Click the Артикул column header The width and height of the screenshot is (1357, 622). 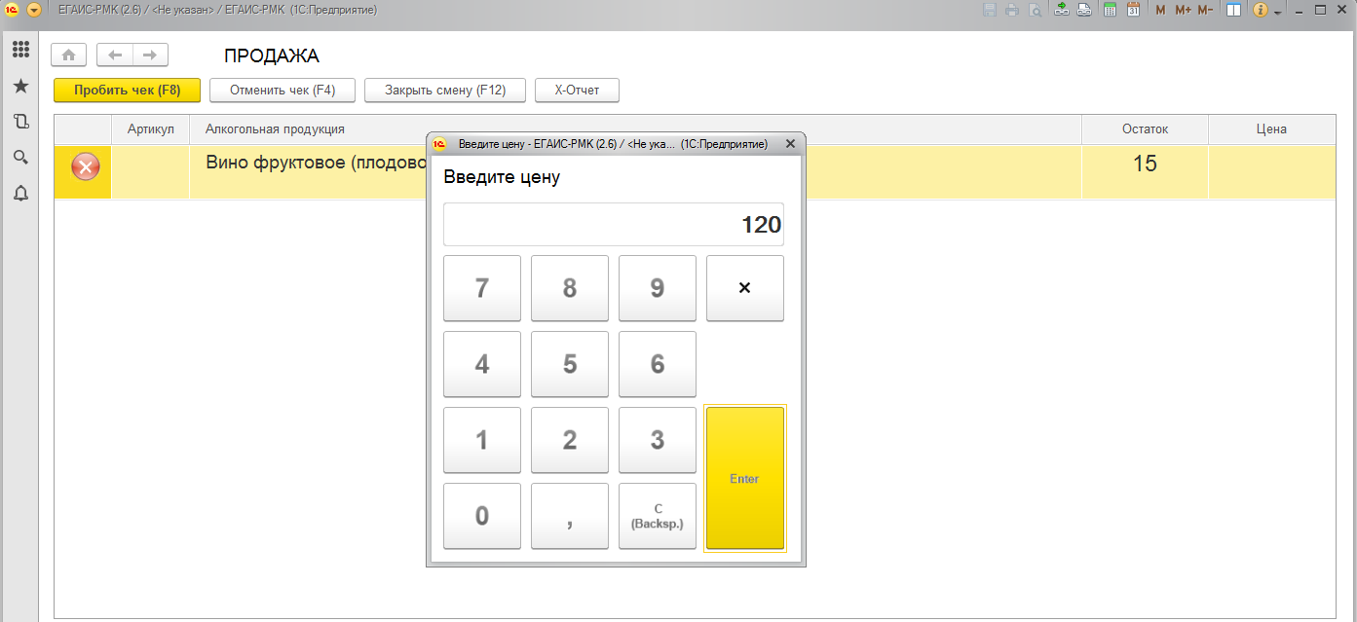coord(151,129)
